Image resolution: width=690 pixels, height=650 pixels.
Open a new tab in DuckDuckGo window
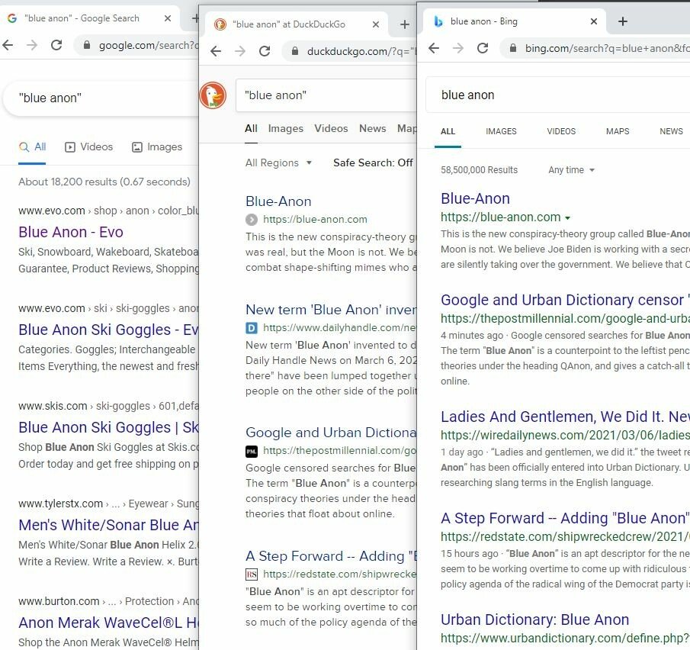tap(405, 24)
